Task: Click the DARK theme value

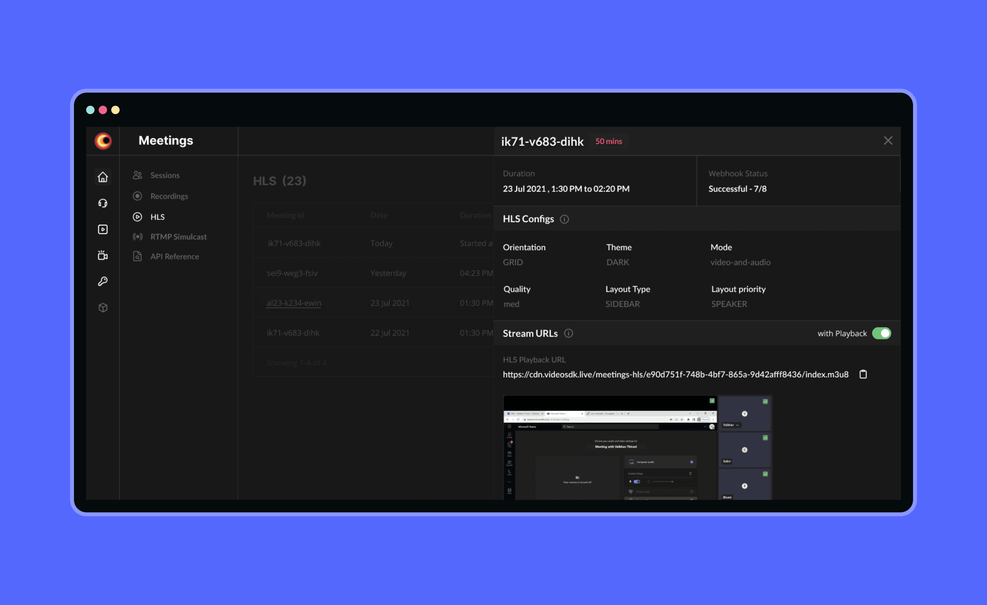Action: tap(617, 262)
